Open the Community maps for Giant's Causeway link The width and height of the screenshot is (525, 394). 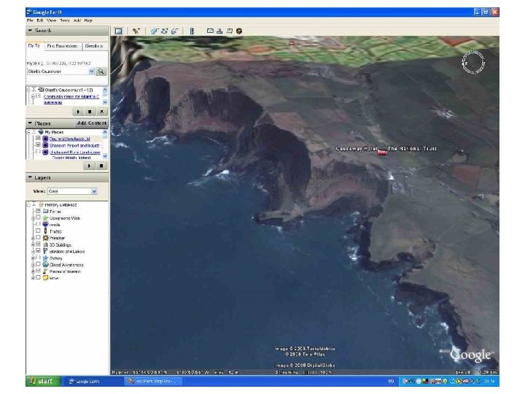click(71, 99)
